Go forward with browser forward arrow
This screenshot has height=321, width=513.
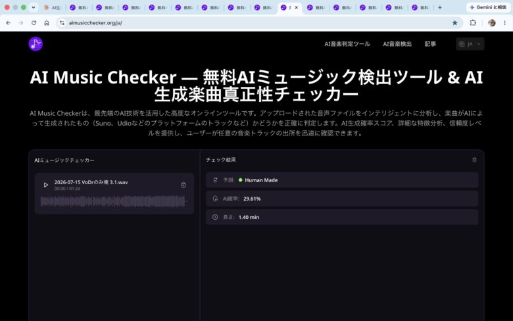[21, 23]
